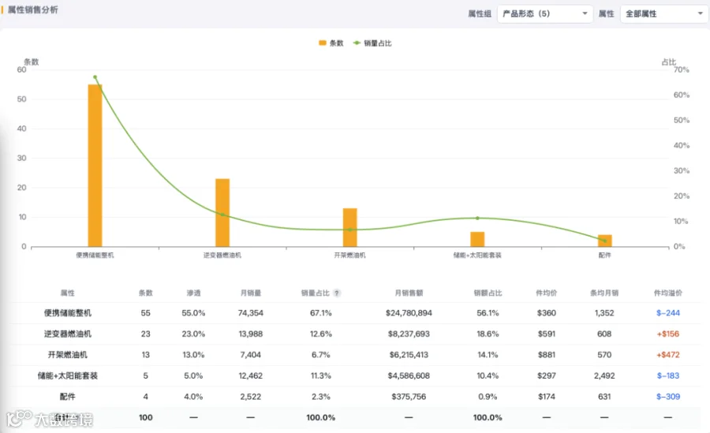Click the green line point above 储能+太阳能套装
Image resolution: width=710 pixels, height=433 pixels.
click(x=477, y=218)
